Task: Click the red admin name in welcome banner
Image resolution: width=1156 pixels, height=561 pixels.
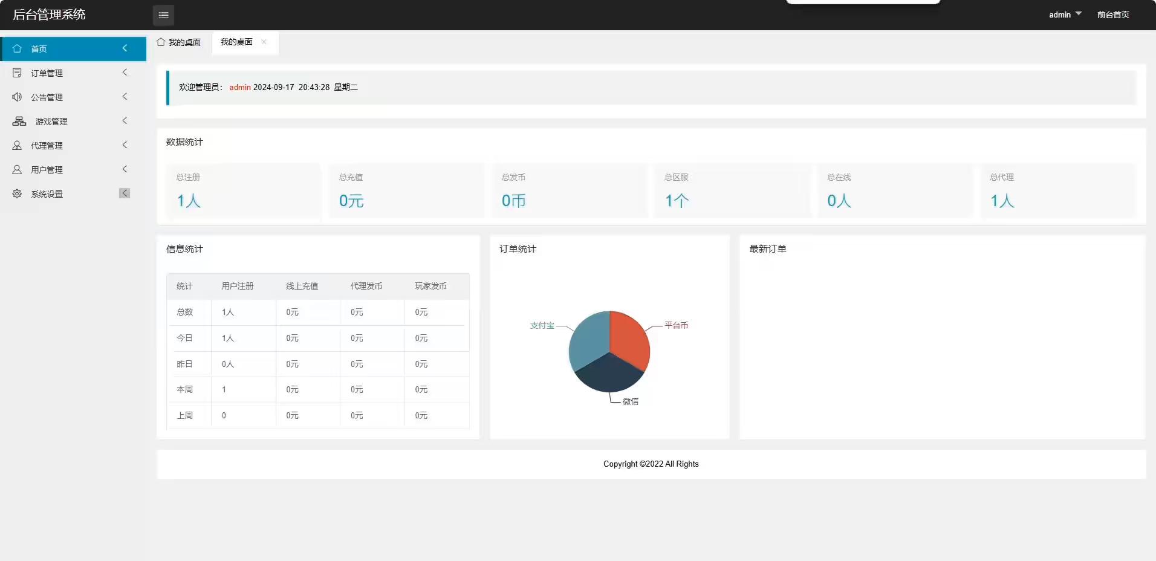Action: coord(240,88)
